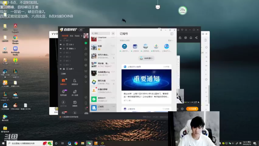Open 腾讯视频 desktop shortcut
Screen dimensions: 259x146
pyautogui.click(x=5, y=118)
